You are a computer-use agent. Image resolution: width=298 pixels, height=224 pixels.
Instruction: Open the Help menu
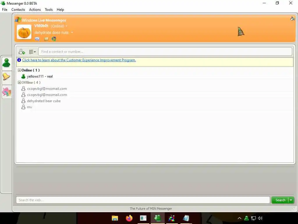60,10
